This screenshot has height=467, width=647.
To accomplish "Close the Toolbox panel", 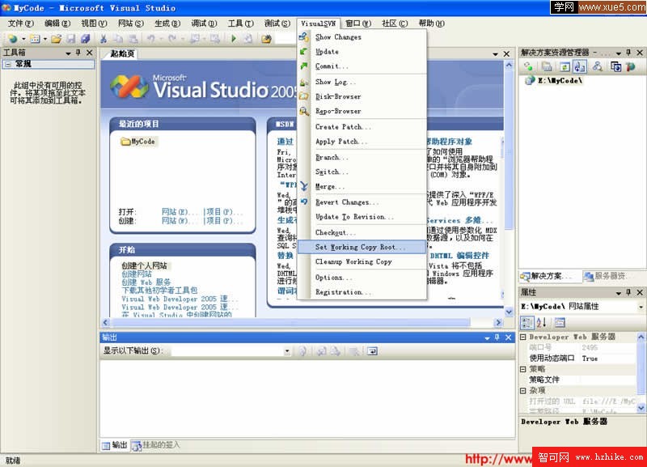I will [x=89, y=53].
